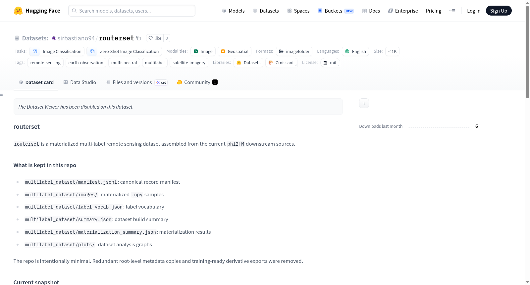This screenshot has width=530, height=285.
Task: Open the three-dot dataset options menu
Action: (364, 103)
